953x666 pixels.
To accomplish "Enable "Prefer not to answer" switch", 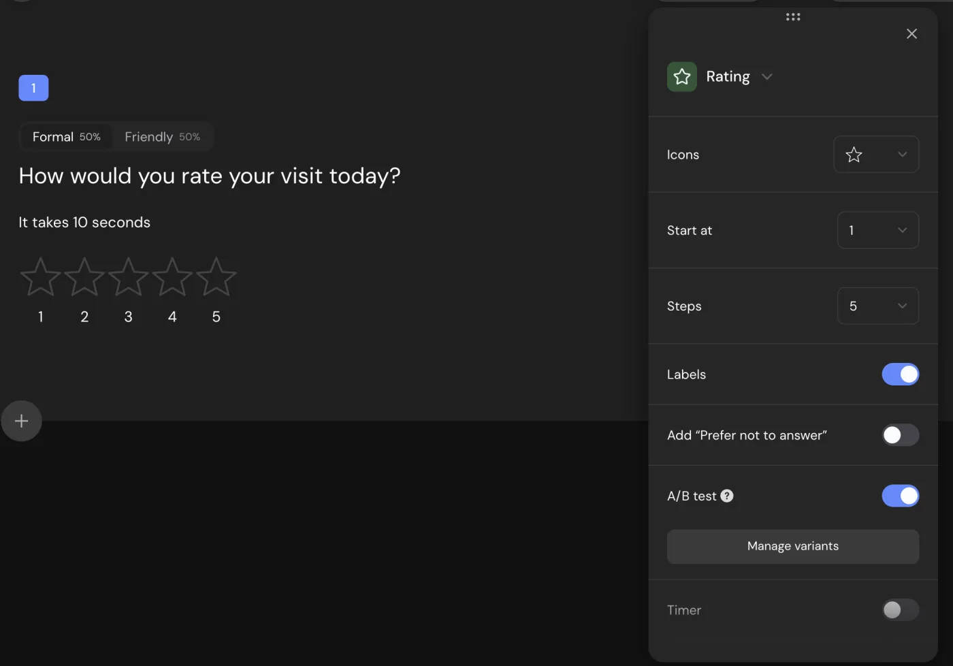I will coord(900,435).
